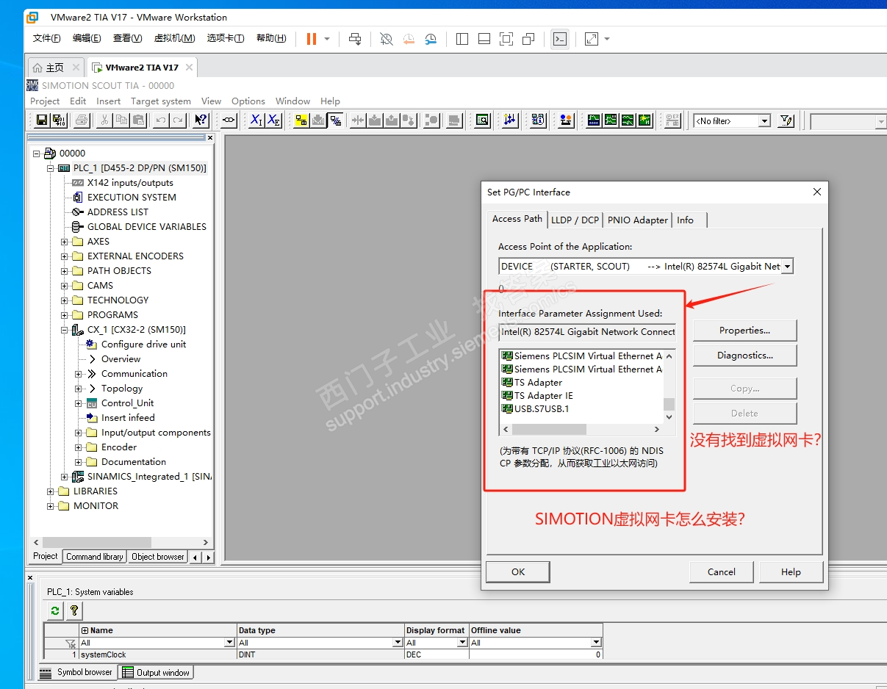Switch to LLDP / DCP tab
The width and height of the screenshot is (887, 689).
pos(575,220)
